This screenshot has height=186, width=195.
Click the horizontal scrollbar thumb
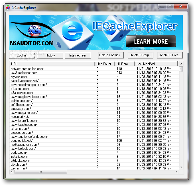(41, 172)
